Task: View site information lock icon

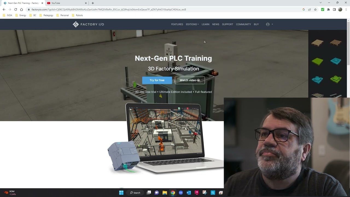Action: (29, 9)
